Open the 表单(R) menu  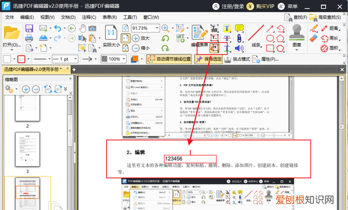click(x=109, y=17)
